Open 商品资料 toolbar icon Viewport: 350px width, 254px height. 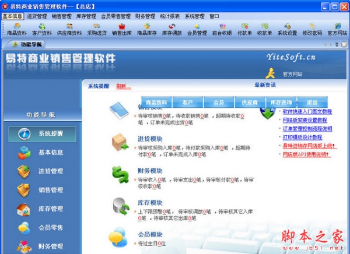pyautogui.click(x=17, y=30)
